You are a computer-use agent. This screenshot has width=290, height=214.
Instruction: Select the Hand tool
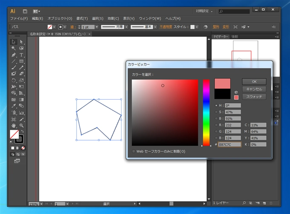14,126
